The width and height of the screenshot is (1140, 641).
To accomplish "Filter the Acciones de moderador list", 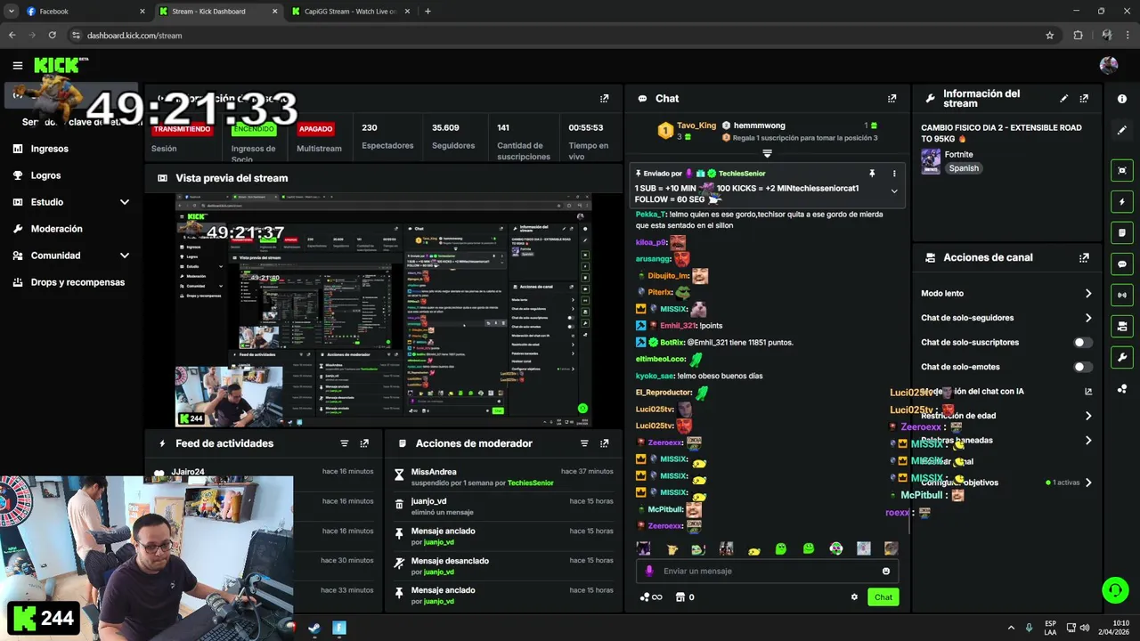I will click(584, 443).
